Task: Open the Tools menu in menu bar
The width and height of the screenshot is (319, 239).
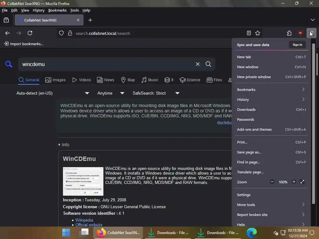Action: click(x=74, y=10)
